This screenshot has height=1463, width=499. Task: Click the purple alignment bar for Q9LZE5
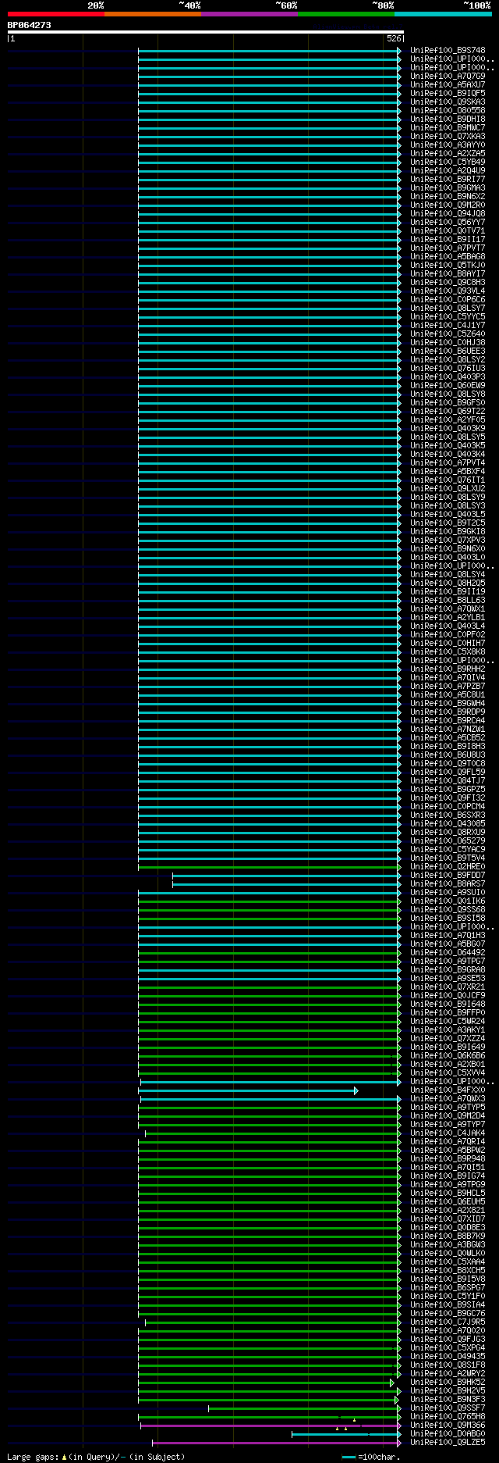(x=277, y=1443)
